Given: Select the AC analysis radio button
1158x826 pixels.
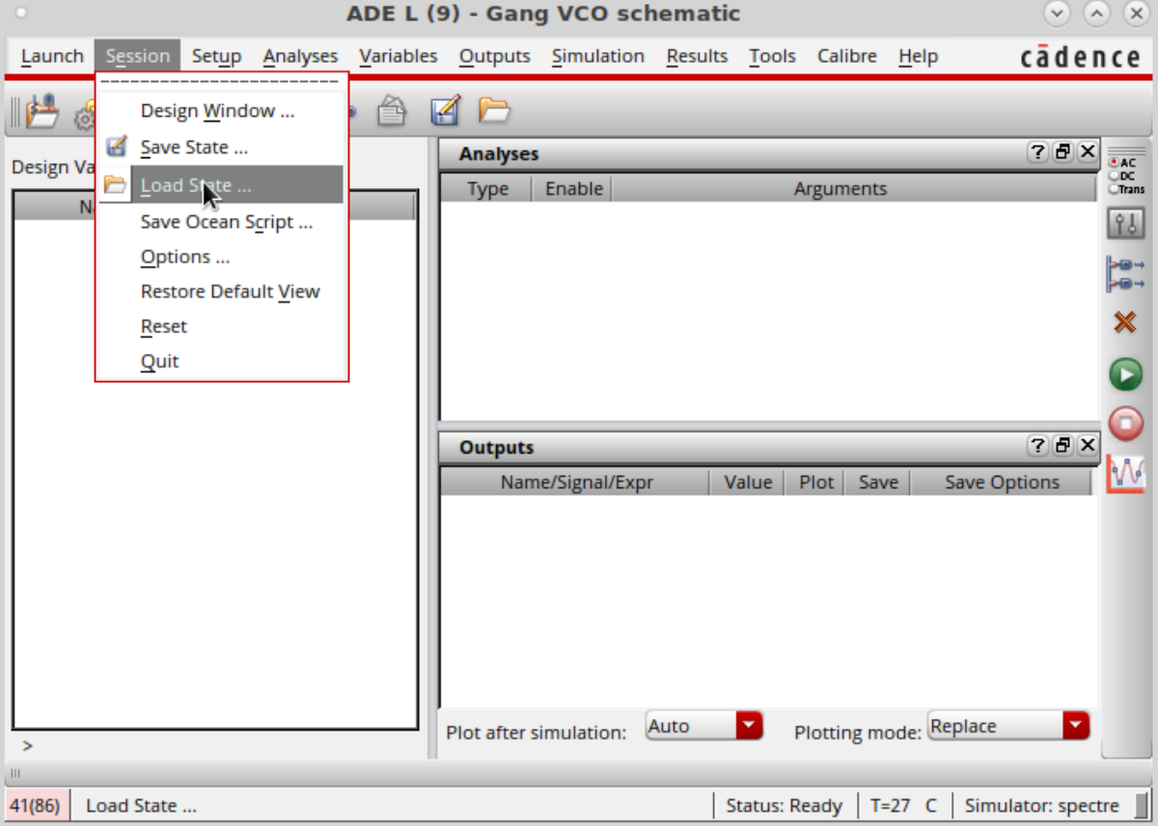Looking at the screenshot, I should click(x=1114, y=162).
